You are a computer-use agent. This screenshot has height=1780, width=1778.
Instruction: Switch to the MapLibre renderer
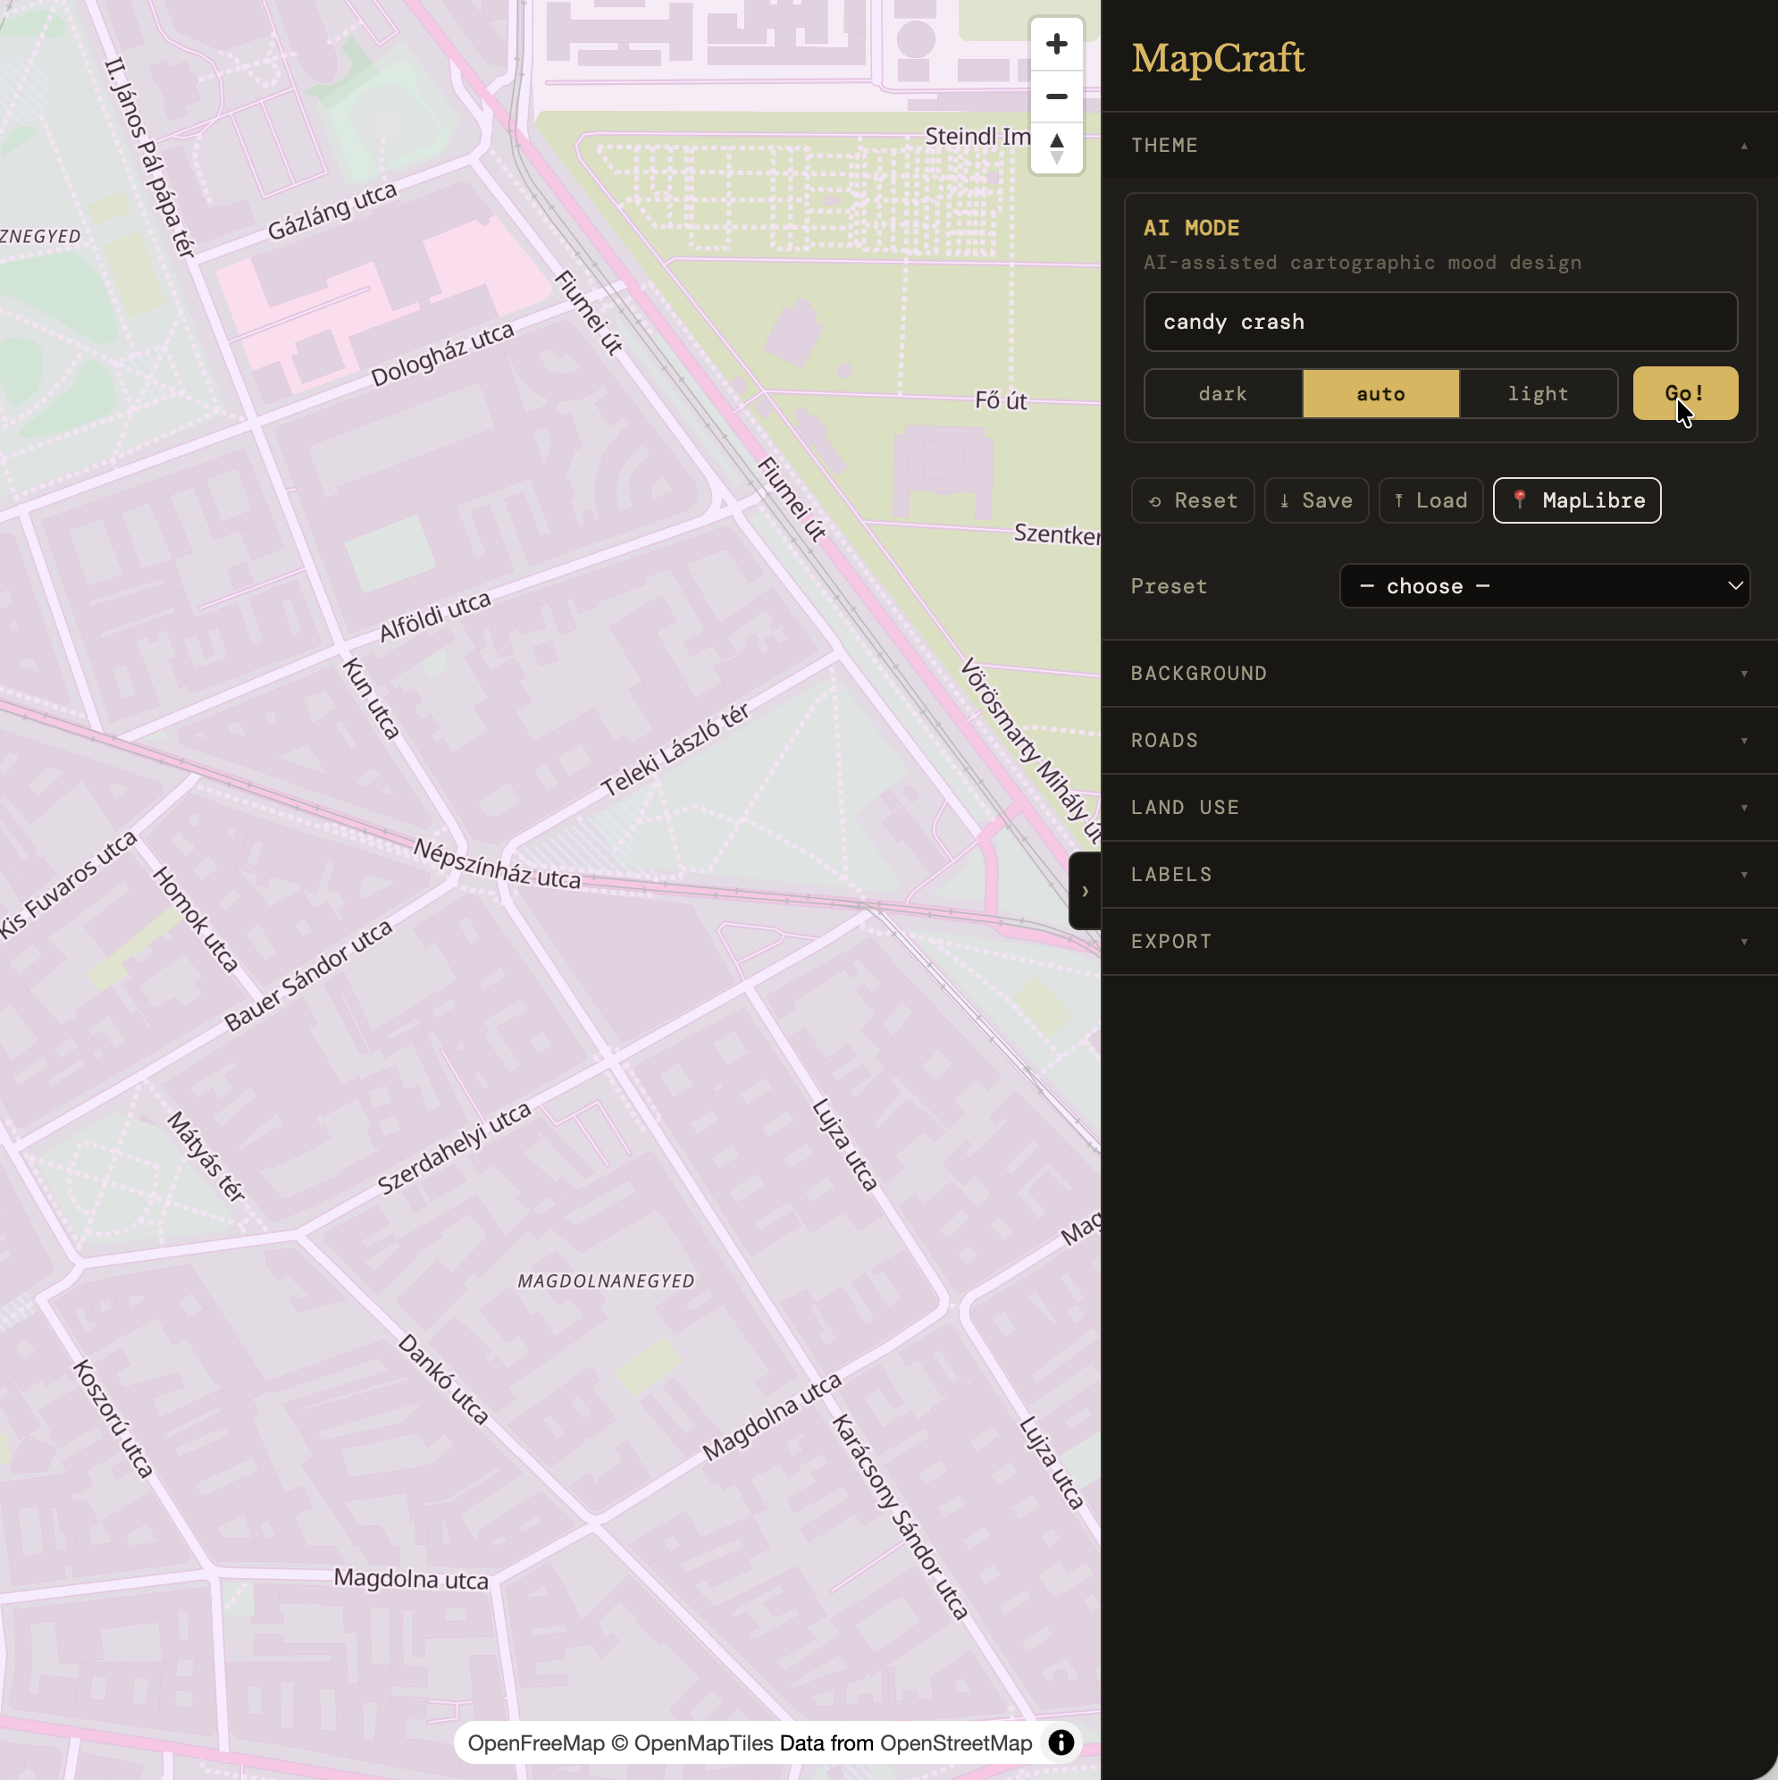point(1576,500)
